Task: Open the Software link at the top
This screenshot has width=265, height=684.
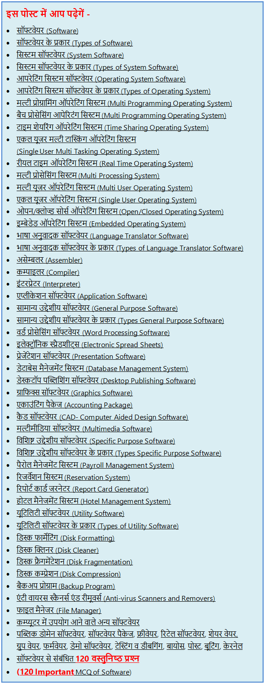Action: pos(48,31)
